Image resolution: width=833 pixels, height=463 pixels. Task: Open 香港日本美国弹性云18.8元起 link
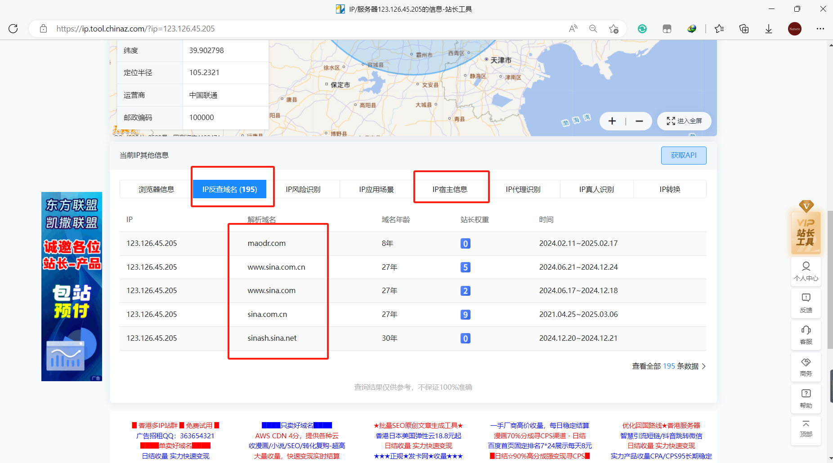(418, 436)
